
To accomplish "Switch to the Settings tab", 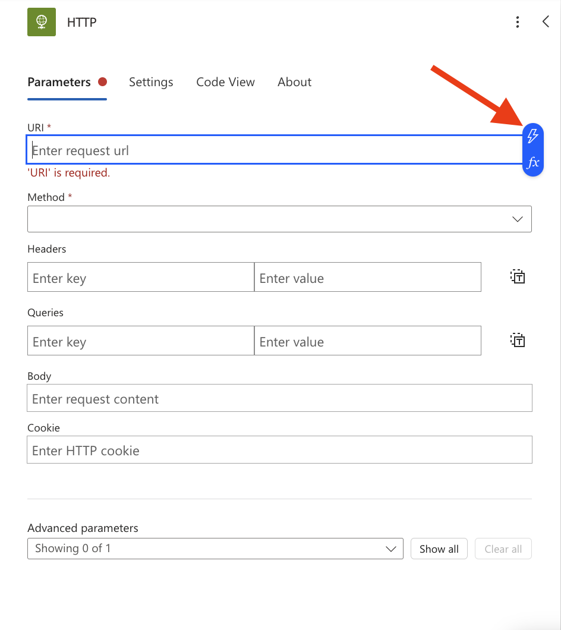I will click(x=151, y=82).
